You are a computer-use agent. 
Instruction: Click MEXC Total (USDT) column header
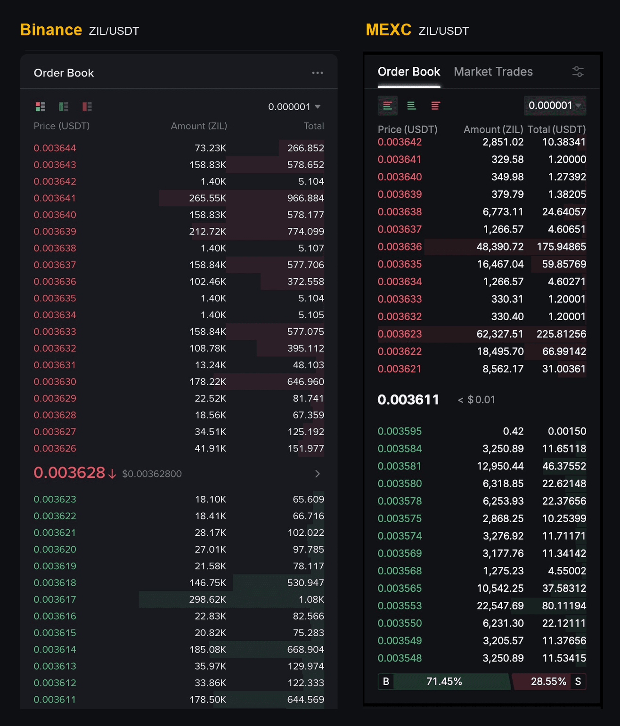click(x=556, y=129)
